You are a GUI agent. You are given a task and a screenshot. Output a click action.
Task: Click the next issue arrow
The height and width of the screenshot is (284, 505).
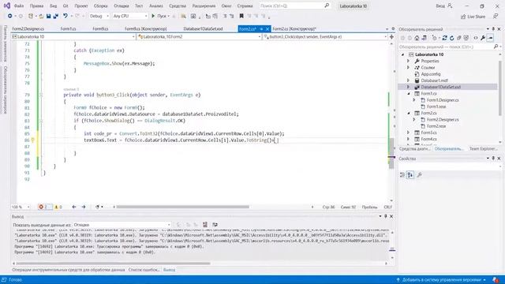click(x=84, y=207)
